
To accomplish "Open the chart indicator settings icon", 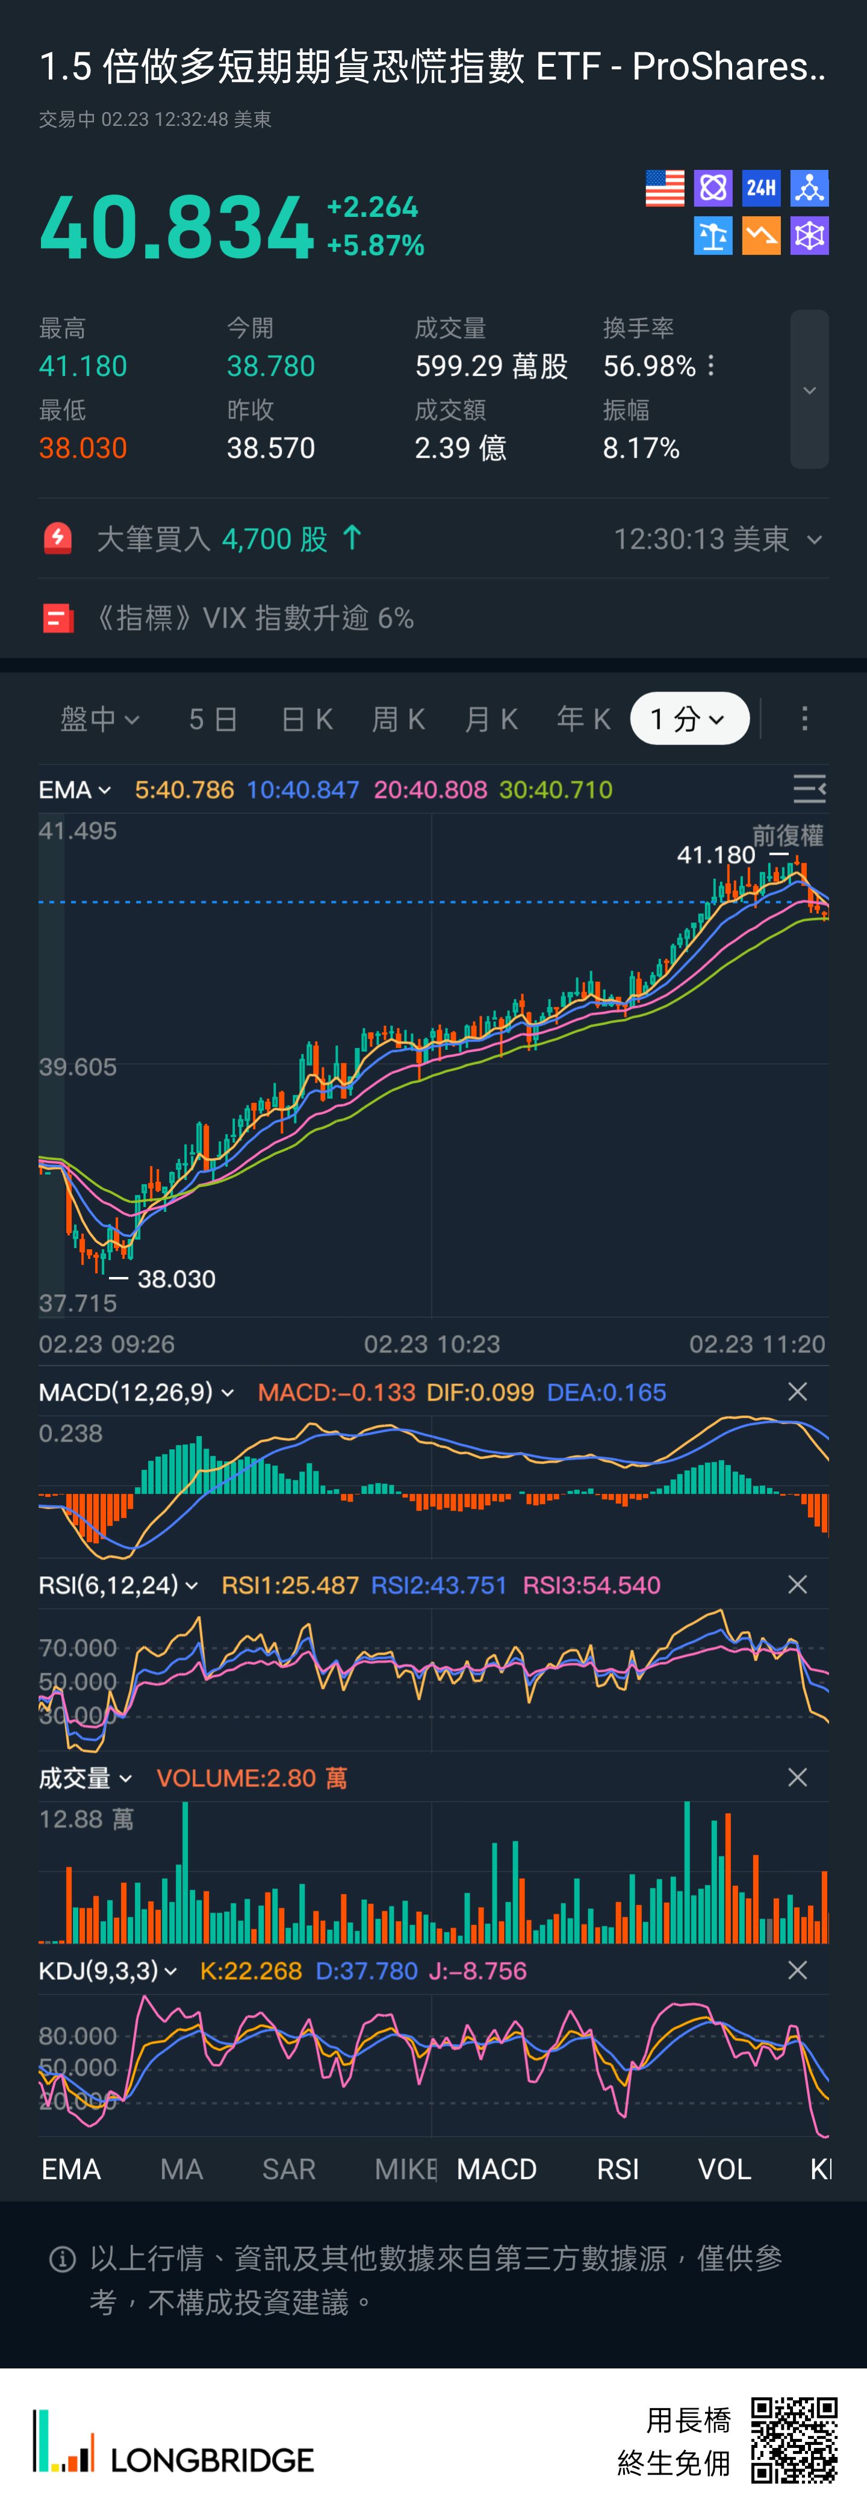I will pos(809,788).
